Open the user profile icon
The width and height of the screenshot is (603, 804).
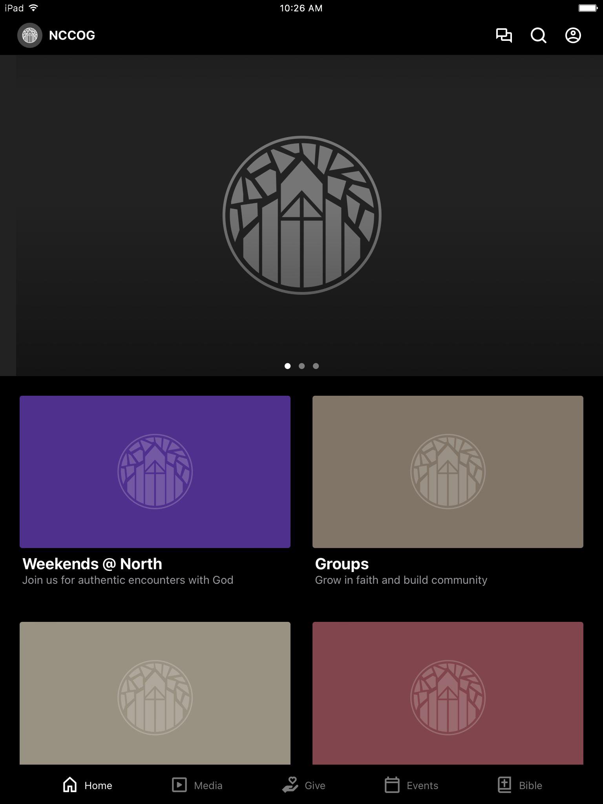point(573,35)
